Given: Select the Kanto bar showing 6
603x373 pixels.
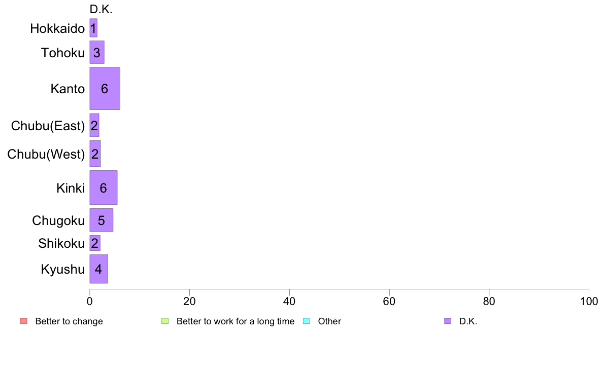Looking at the screenshot, I should [x=105, y=88].
